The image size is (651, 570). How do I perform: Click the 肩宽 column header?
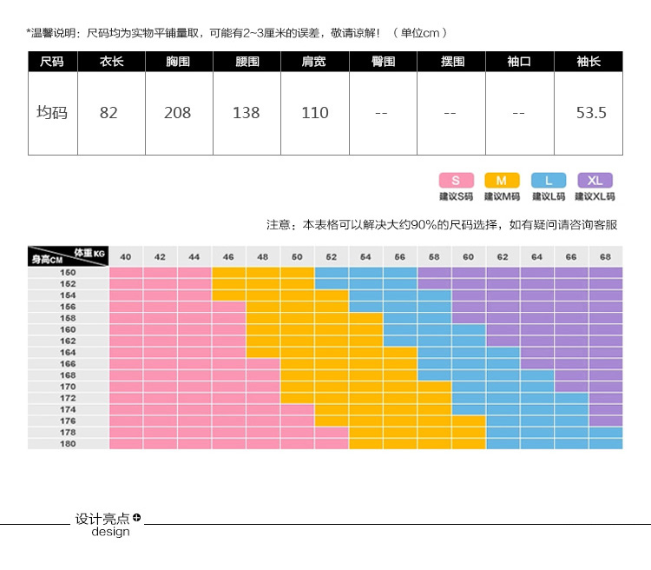315,62
